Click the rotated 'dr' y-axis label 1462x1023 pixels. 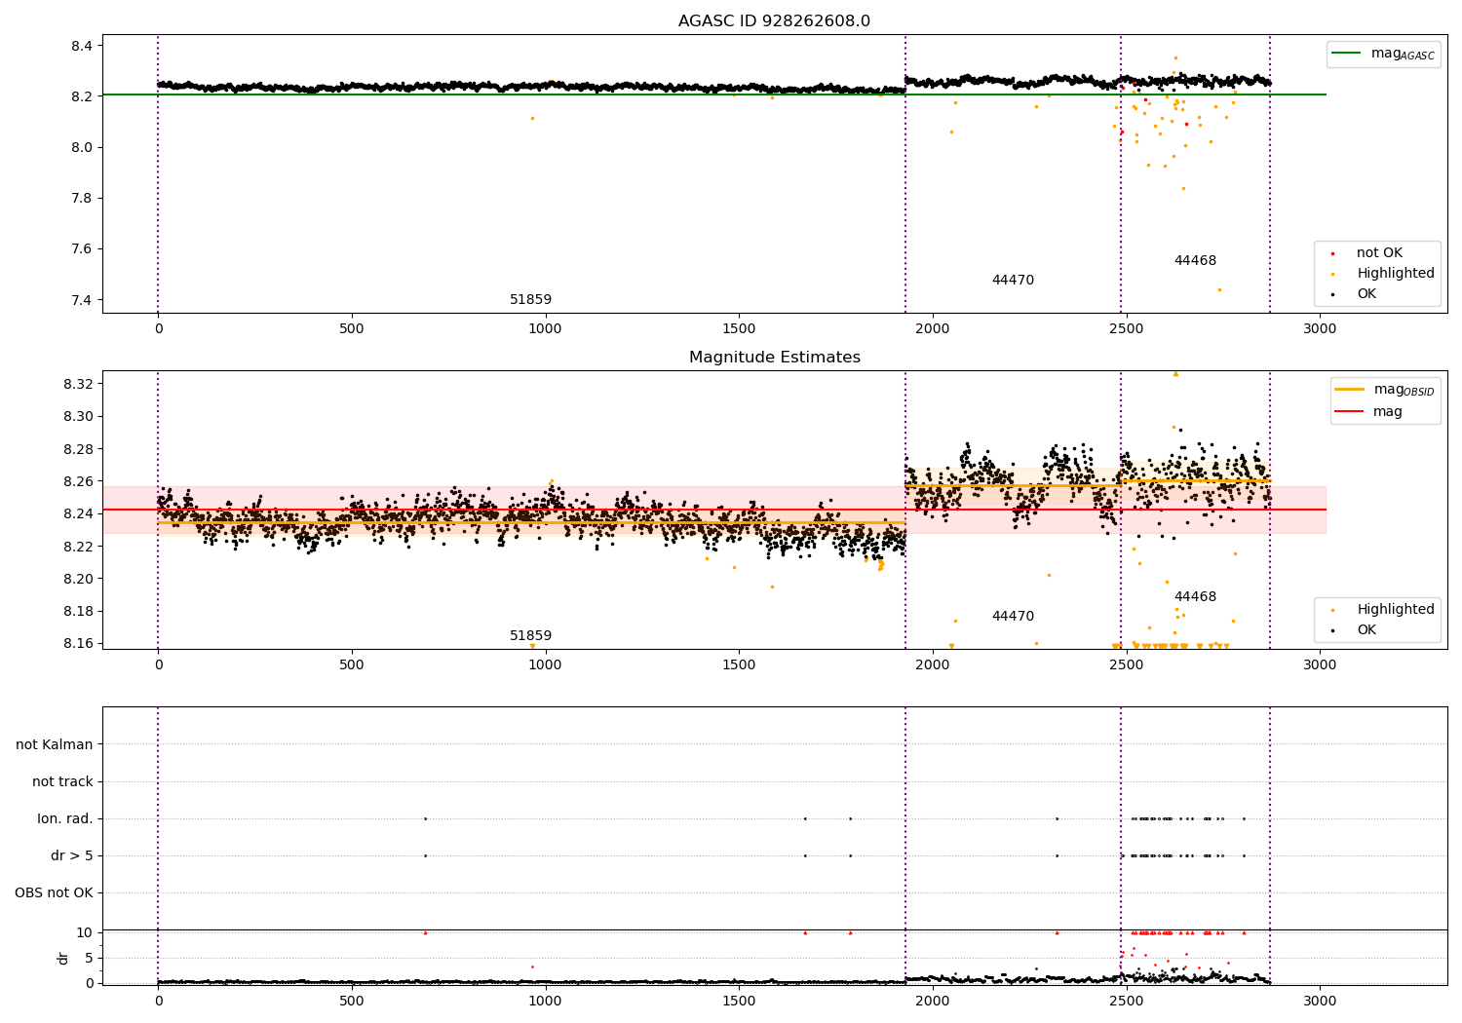(63, 958)
